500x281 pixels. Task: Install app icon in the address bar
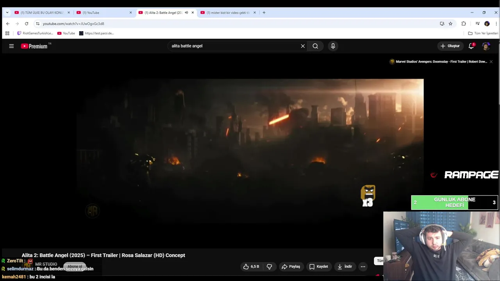[442, 23]
